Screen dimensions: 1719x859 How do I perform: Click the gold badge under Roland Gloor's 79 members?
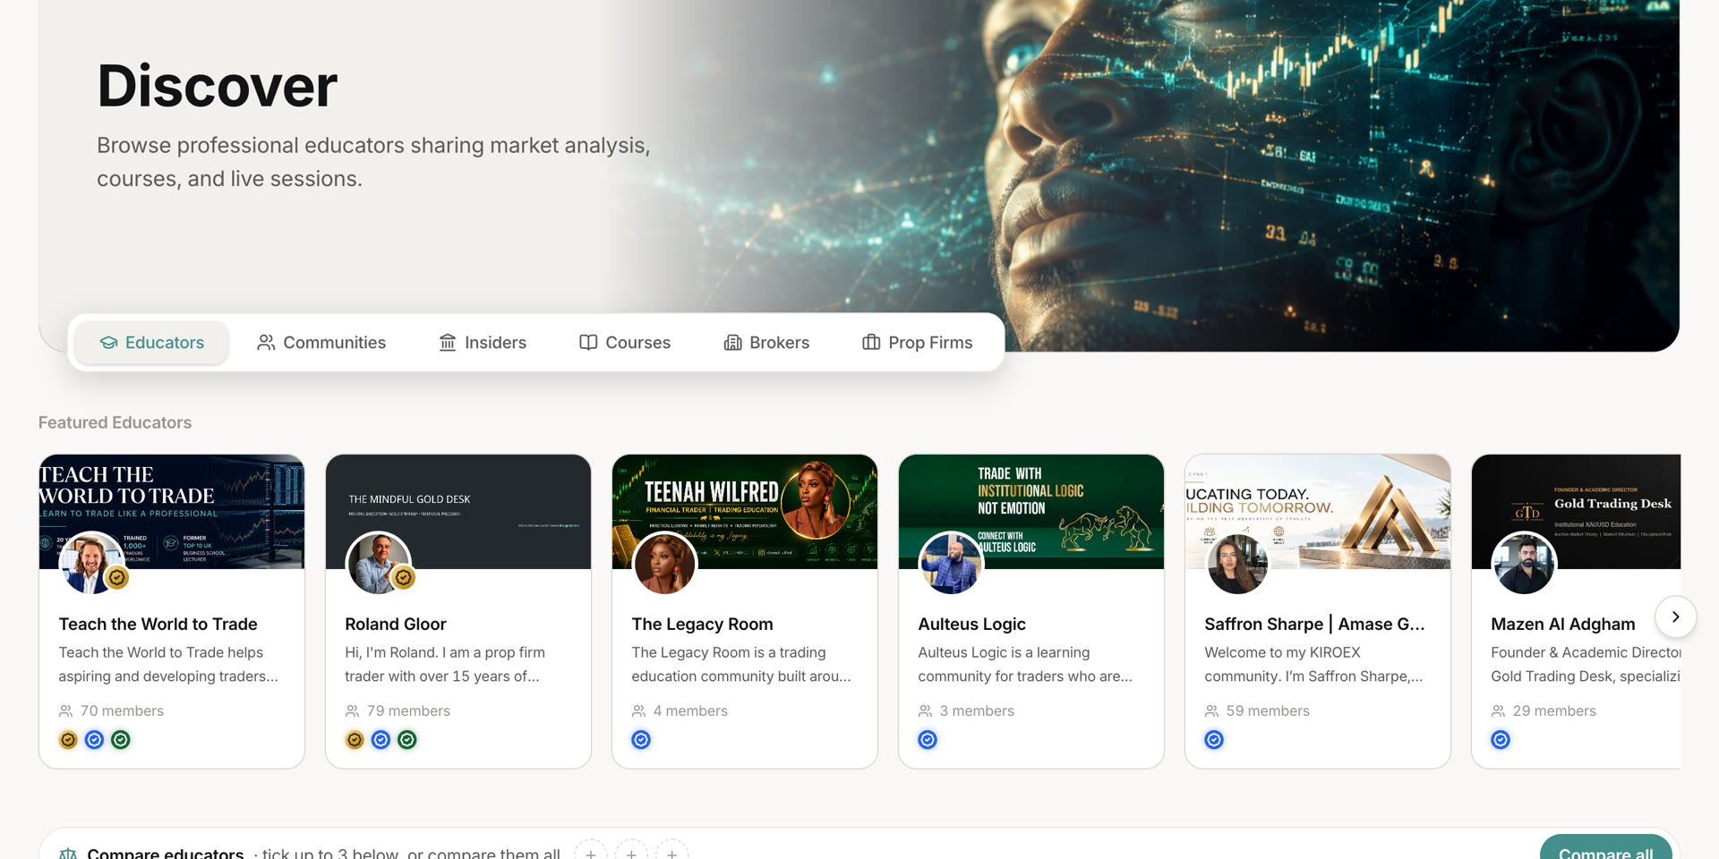pyautogui.click(x=355, y=740)
